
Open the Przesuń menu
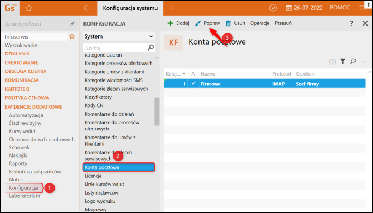pos(283,23)
